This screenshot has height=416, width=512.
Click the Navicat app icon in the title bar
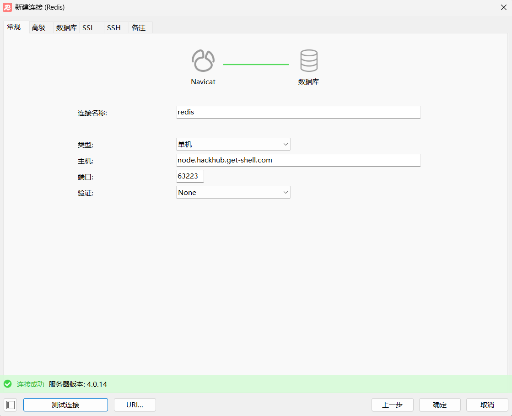pos(7,7)
